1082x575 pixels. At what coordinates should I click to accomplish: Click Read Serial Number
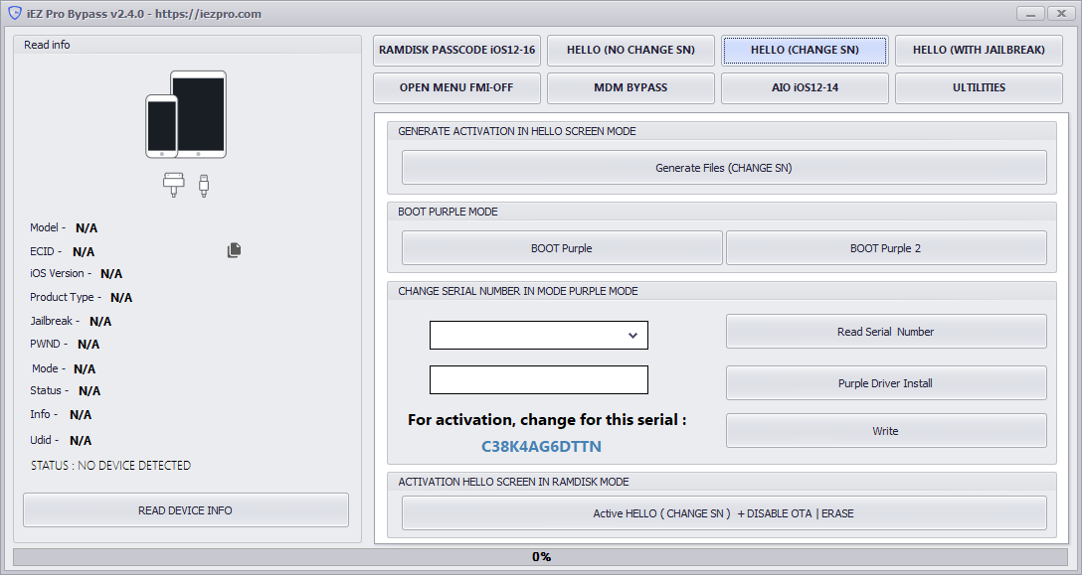tap(885, 331)
